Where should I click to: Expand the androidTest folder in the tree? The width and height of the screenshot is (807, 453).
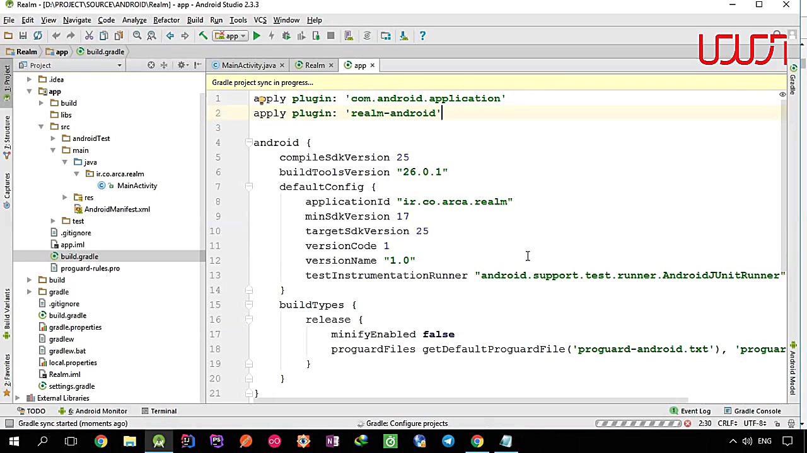click(53, 138)
